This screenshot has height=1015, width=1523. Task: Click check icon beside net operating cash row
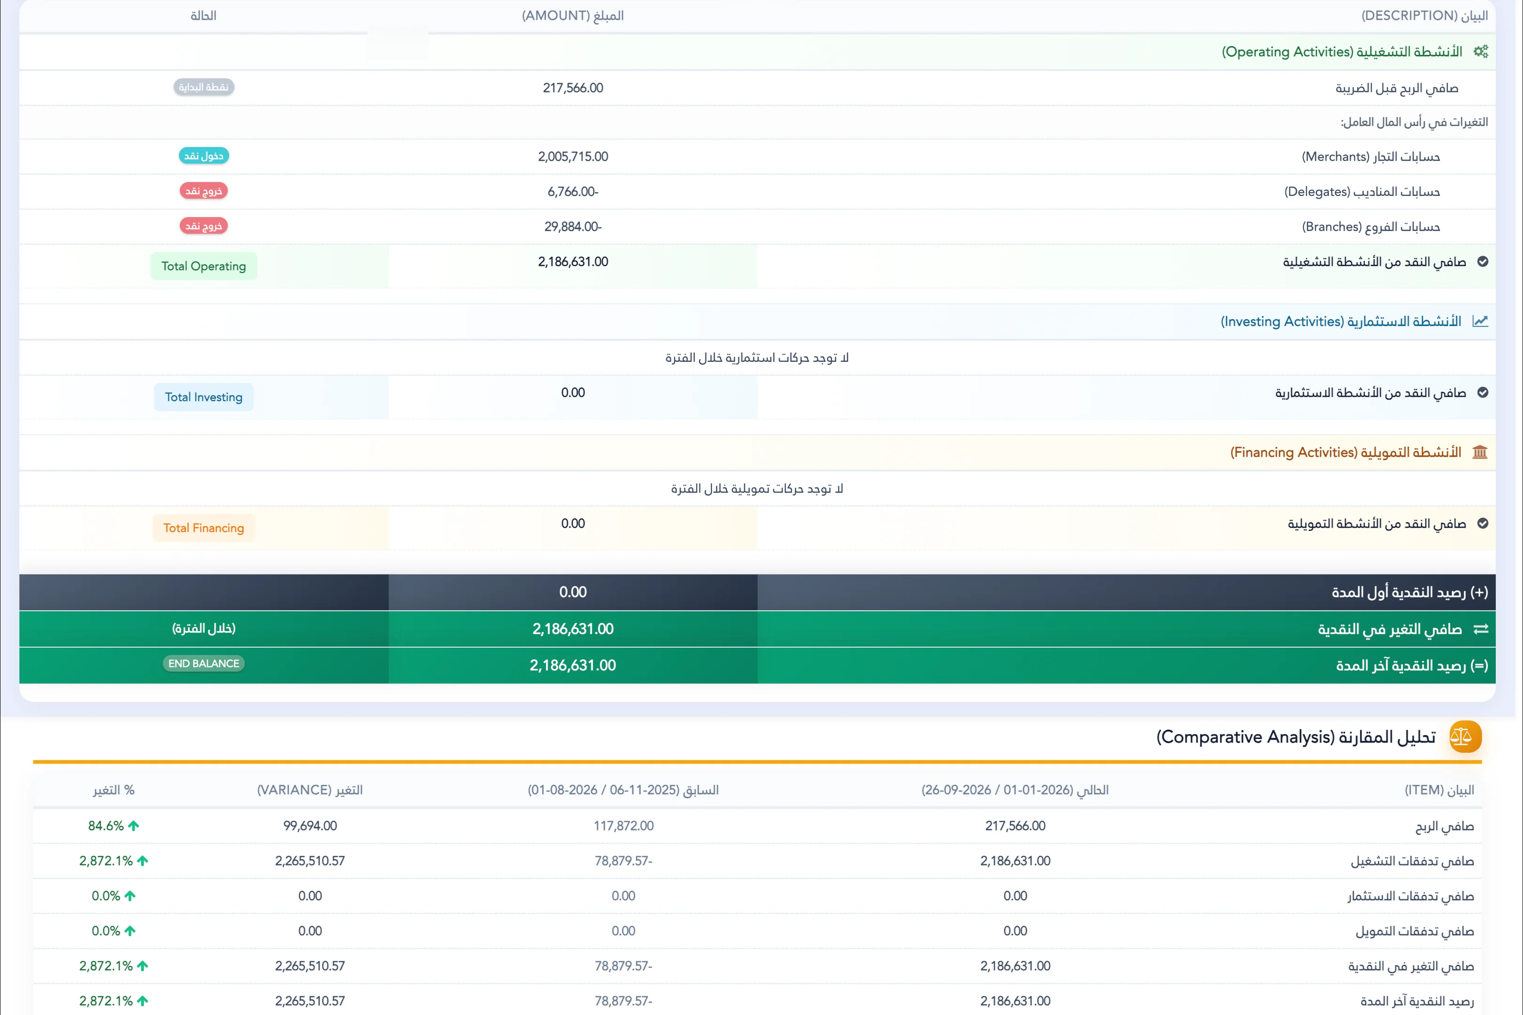[1483, 262]
